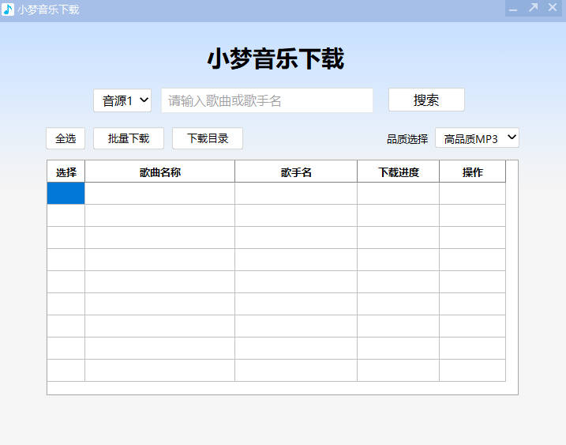The height and width of the screenshot is (445, 566).
Task: Toggle the highlighted blue selection cell in first row
Action: 66,194
